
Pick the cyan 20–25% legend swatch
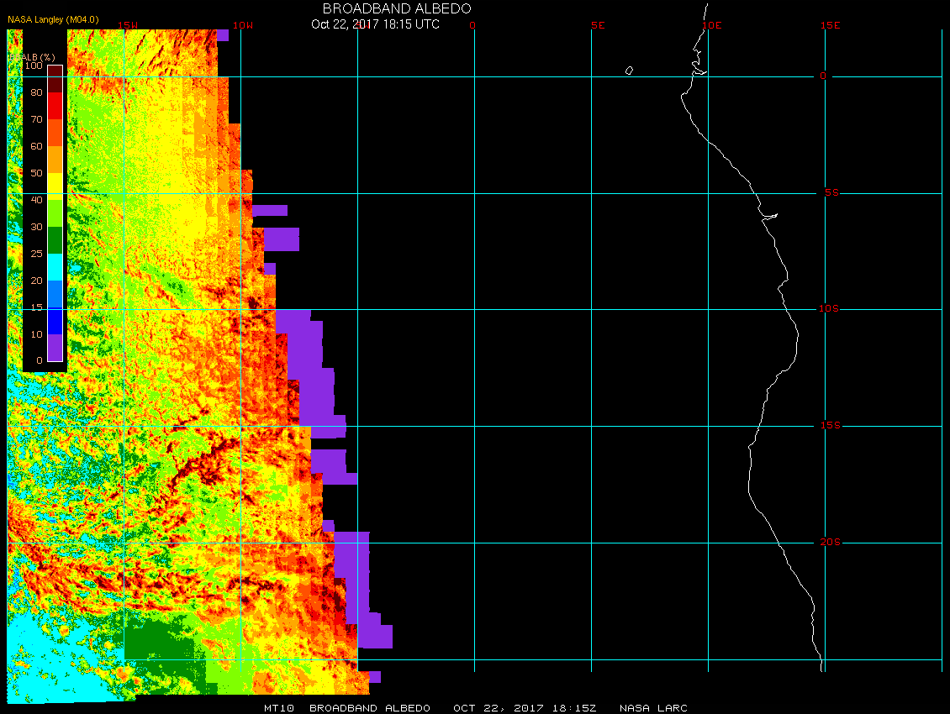55,267
